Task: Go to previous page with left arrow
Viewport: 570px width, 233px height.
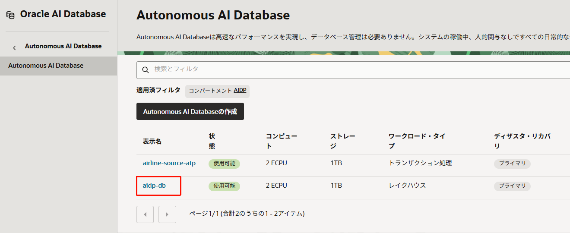Action: pos(145,214)
